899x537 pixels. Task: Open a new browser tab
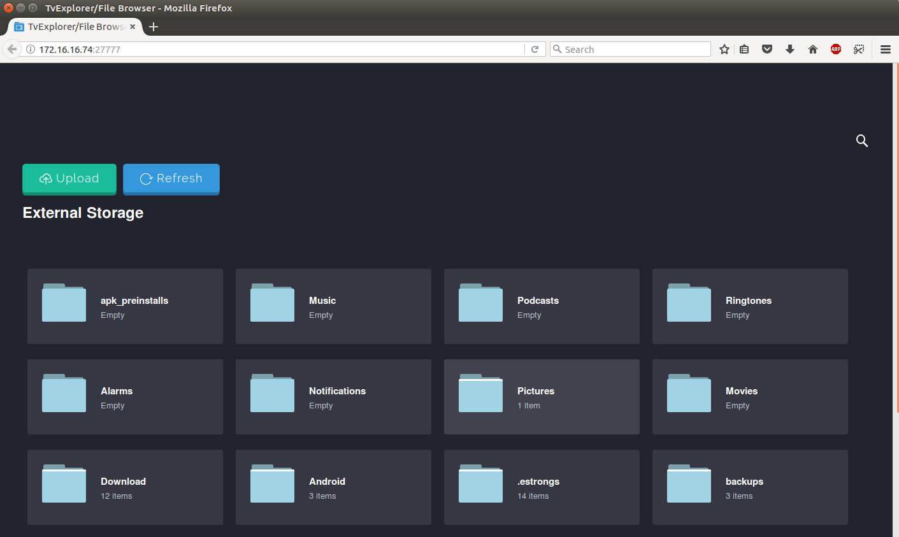point(153,27)
